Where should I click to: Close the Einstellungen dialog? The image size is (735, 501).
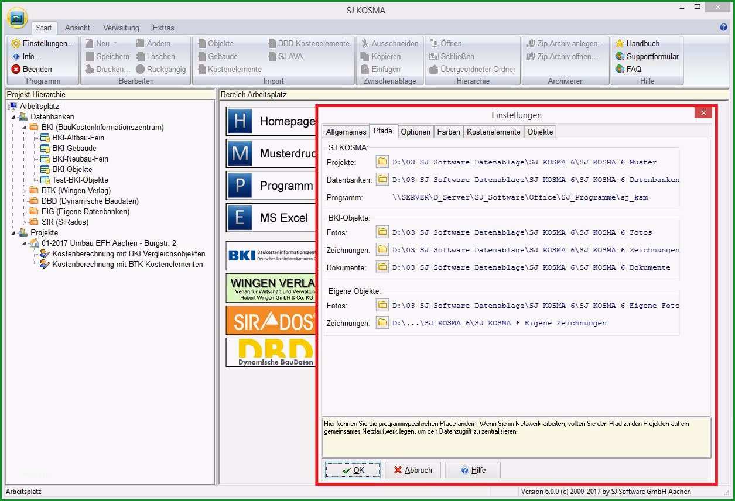[x=703, y=113]
